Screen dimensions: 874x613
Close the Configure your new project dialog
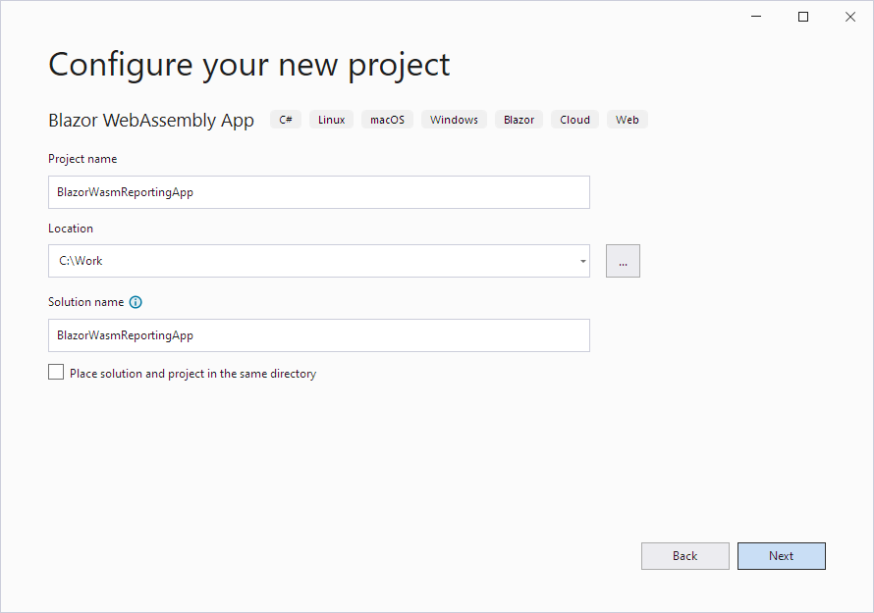point(850,17)
